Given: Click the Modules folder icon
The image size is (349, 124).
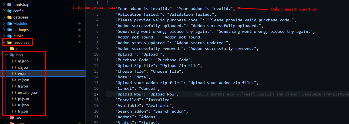Looking at the screenshot, I should [9, 23].
